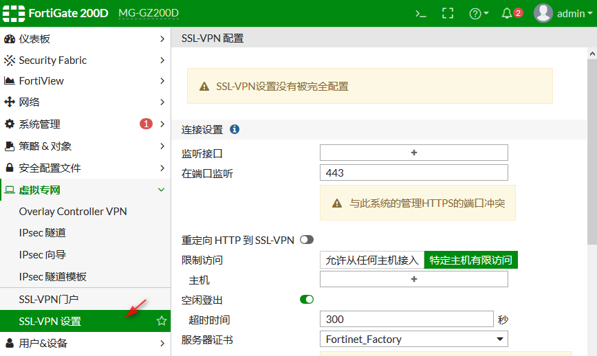Click the notification count badge

coord(518,13)
